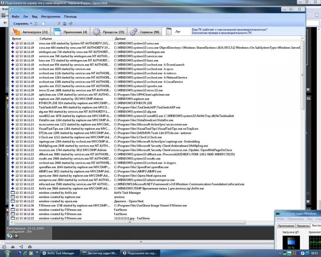Click the AnVir log vertical scrollbar
Viewport: 321px width, 257px height.
coord(303,75)
